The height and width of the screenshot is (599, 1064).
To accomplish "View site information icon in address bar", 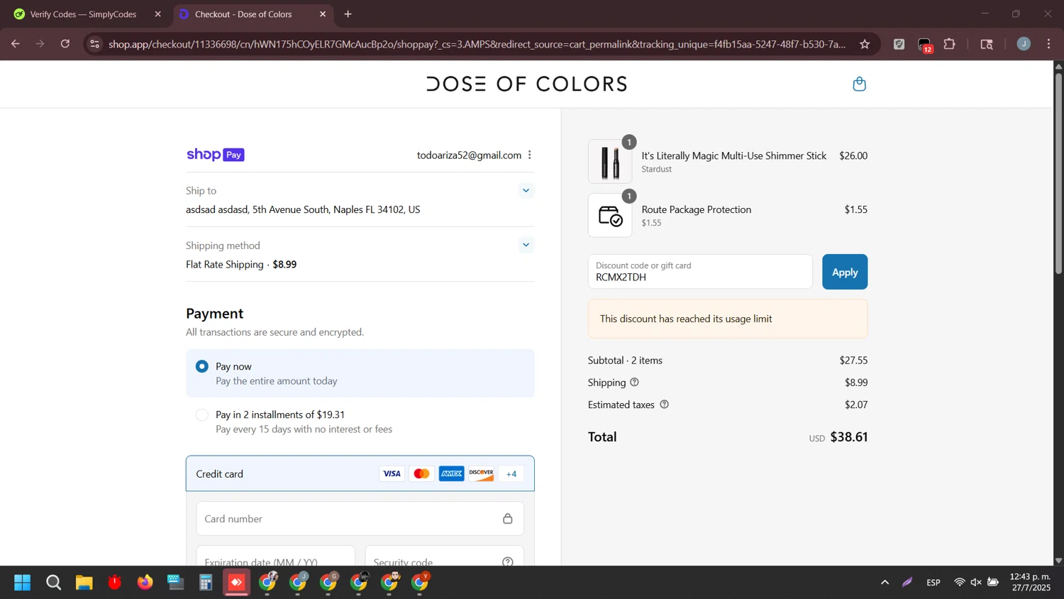I will (94, 44).
